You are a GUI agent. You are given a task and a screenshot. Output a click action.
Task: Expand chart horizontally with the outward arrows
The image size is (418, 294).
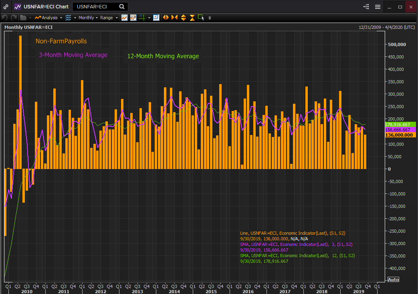(x=166, y=18)
